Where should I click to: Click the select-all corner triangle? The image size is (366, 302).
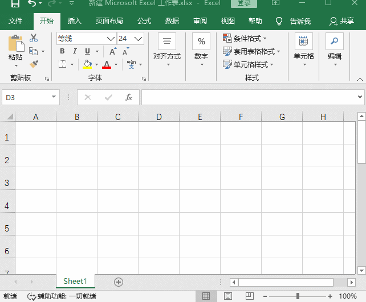click(x=10, y=116)
